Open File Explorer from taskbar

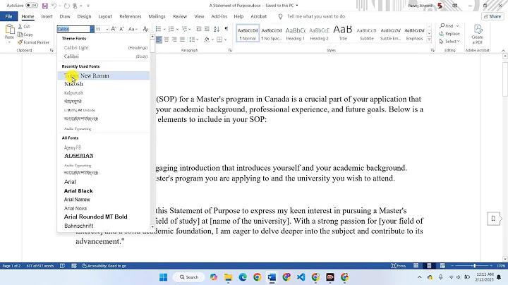(228, 277)
